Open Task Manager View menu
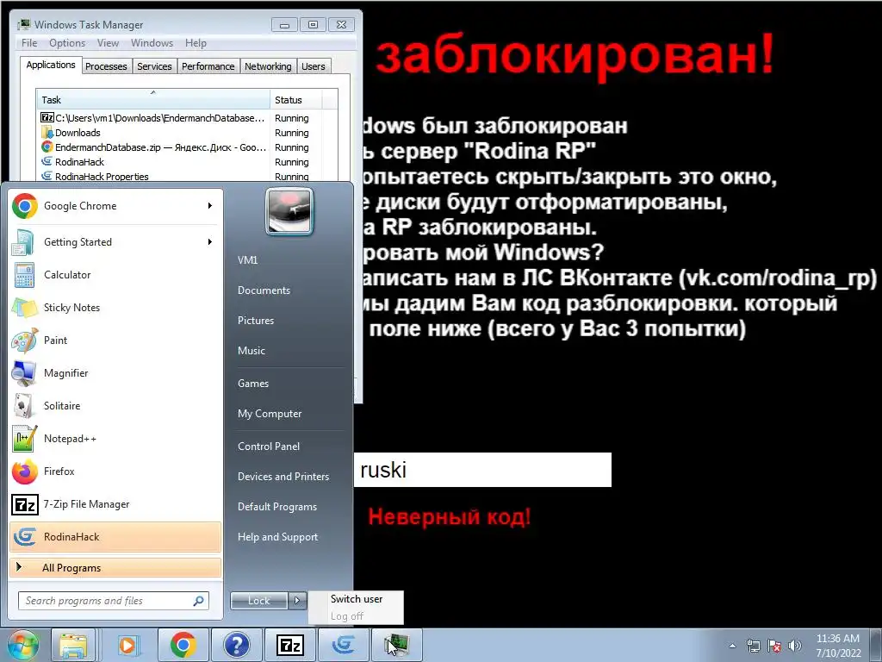This screenshot has height=662, width=882. (x=108, y=43)
